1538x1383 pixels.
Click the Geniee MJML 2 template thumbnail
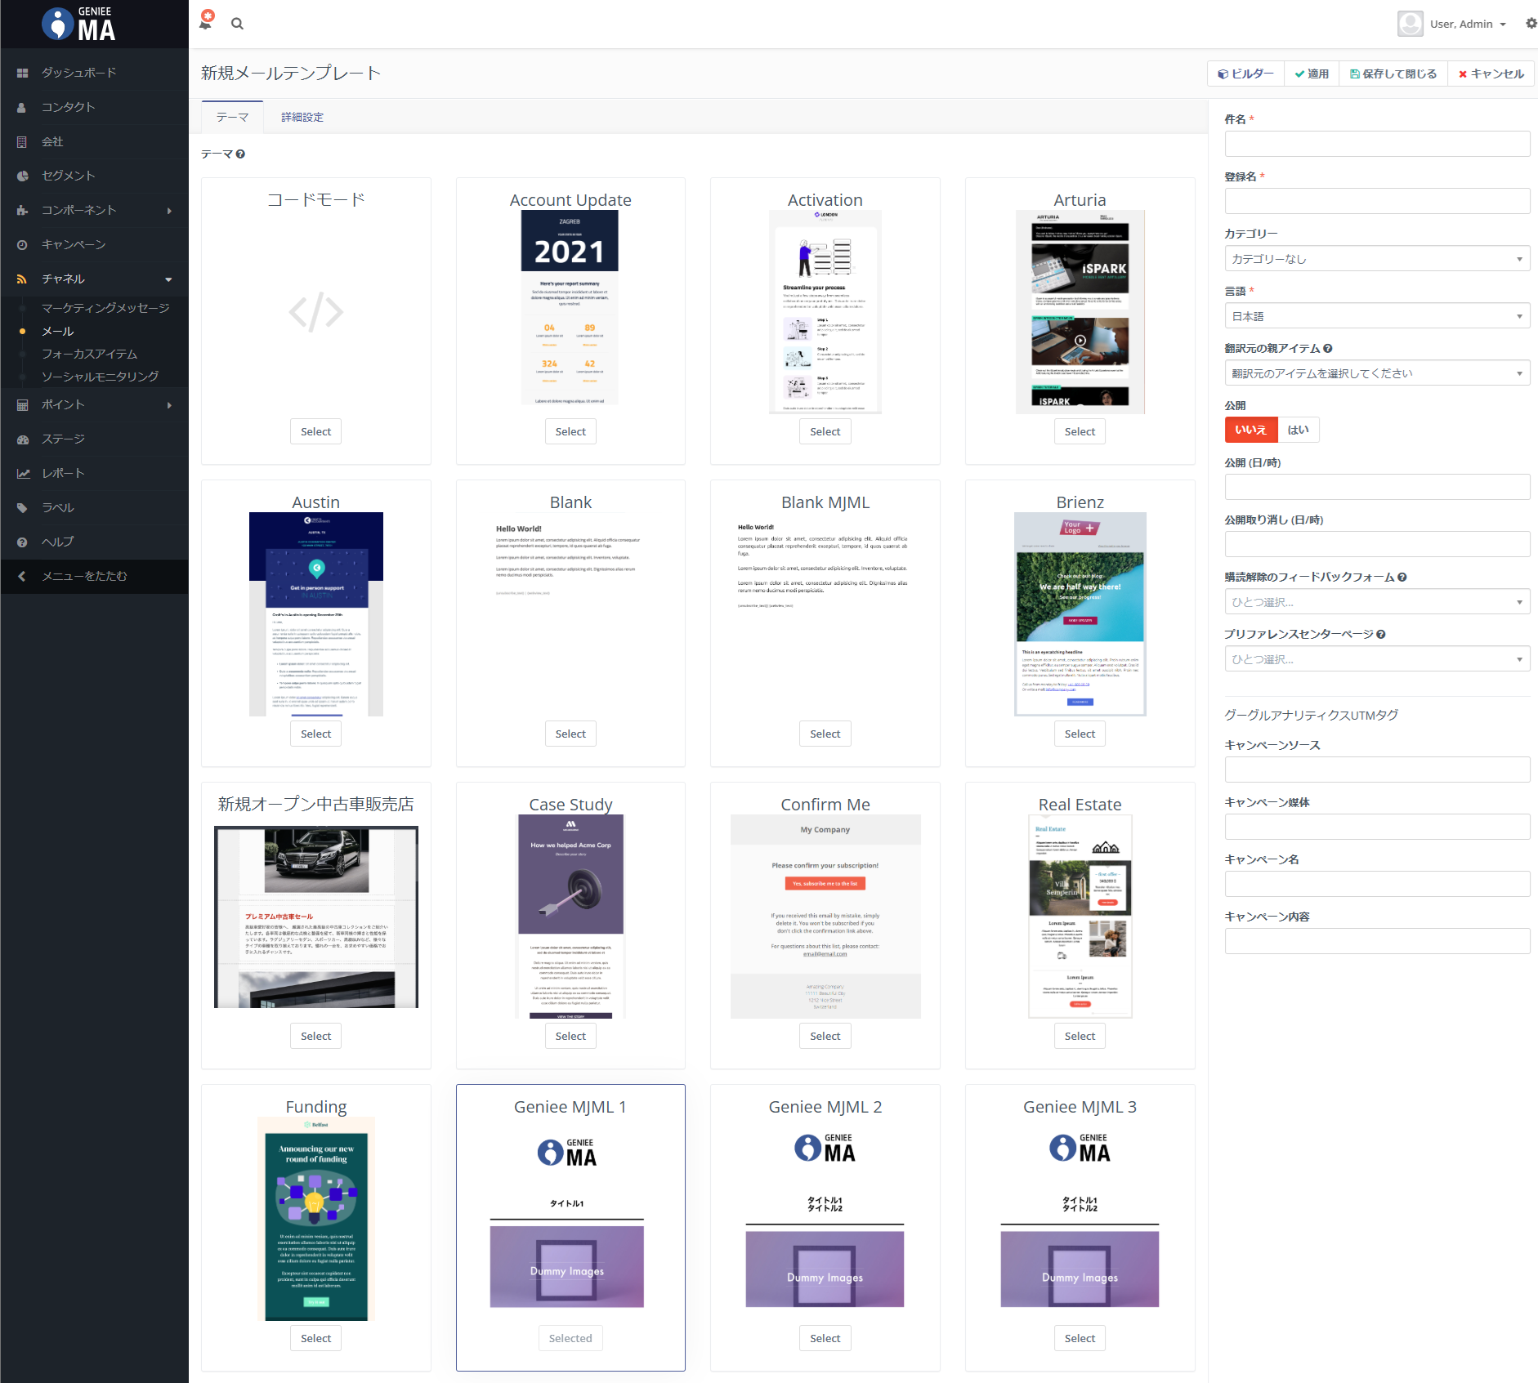coord(825,1225)
